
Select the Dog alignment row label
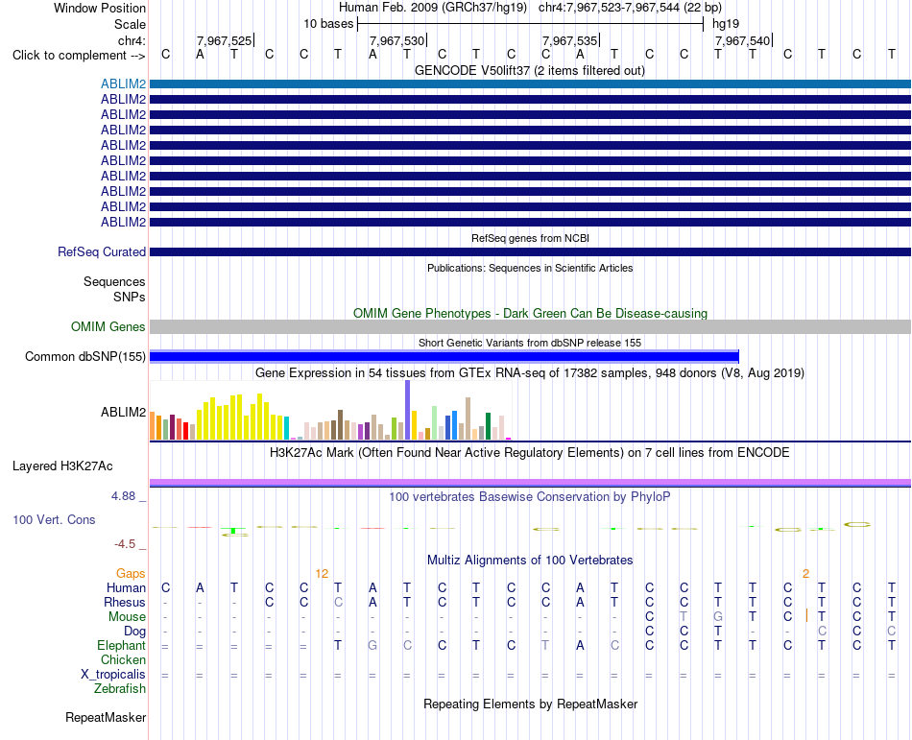tap(134, 632)
